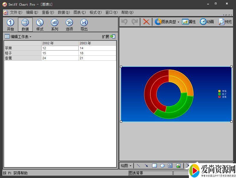
Task: Select the line drawing tool
Action: 138,166
